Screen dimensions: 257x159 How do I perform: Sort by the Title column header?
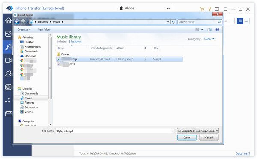point(156,48)
